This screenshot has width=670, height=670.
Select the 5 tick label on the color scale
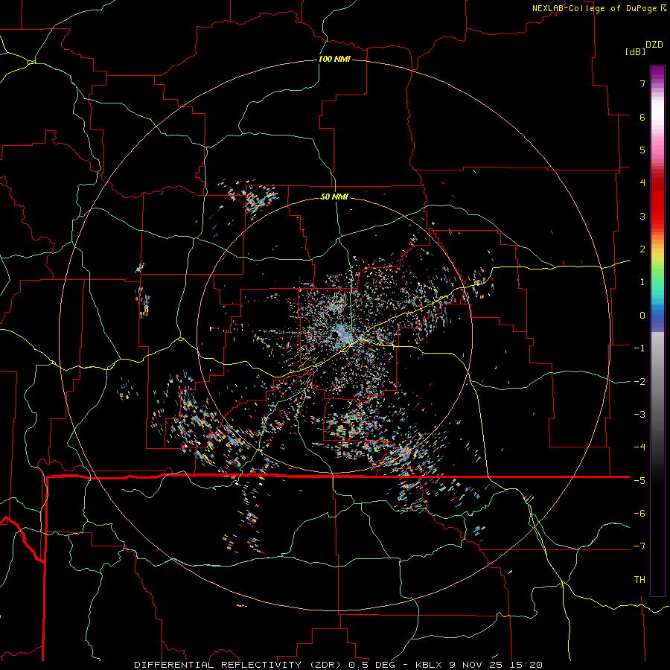click(x=642, y=150)
